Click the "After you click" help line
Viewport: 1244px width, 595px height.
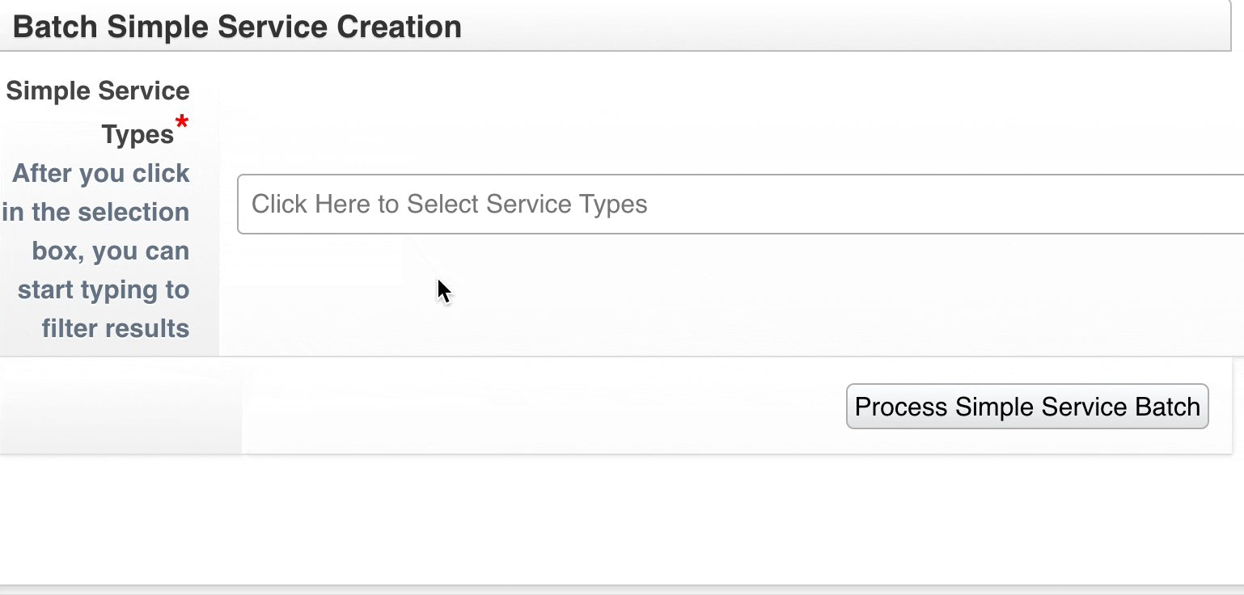[101, 173]
